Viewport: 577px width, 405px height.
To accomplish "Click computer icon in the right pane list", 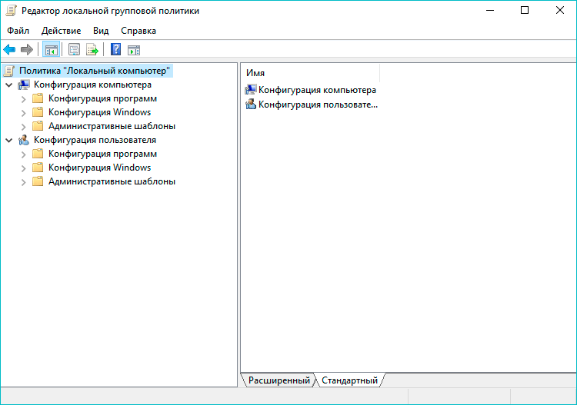I will 251,90.
